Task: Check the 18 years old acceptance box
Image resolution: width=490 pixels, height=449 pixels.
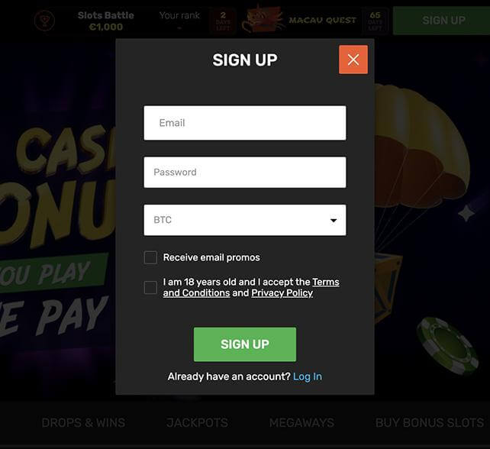Action: coord(150,287)
